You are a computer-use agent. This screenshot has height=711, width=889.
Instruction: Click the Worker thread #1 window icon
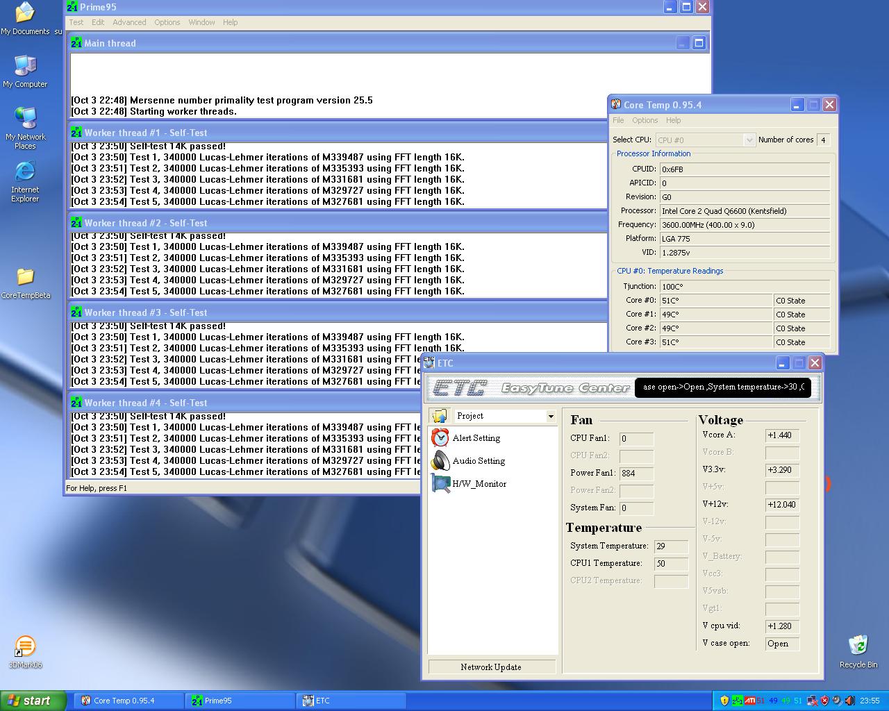(x=76, y=133)
